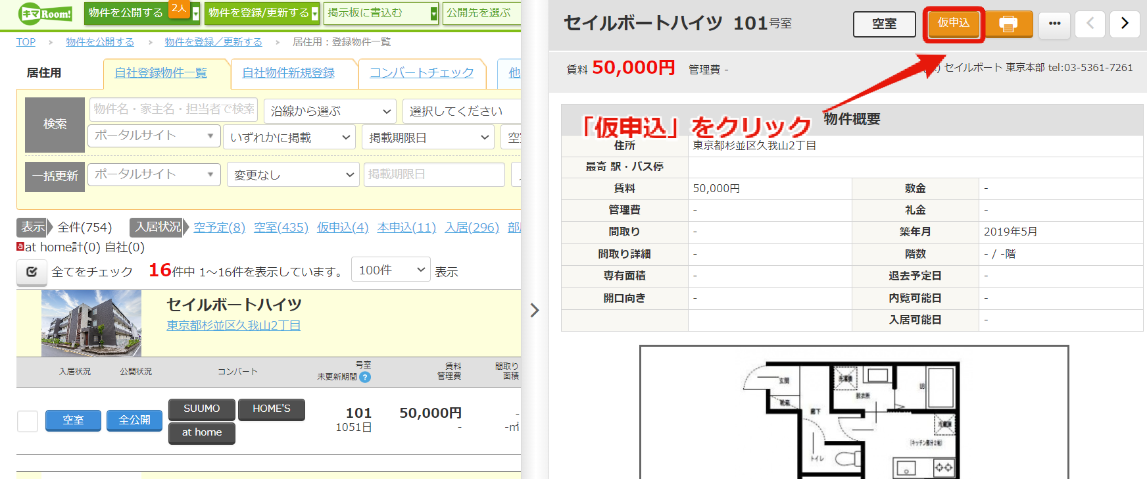Open the 東京都杉並区久我山2丁目 address link
Screen dimensions: 1147x479
pyautogui.click(x=233, y=325)
